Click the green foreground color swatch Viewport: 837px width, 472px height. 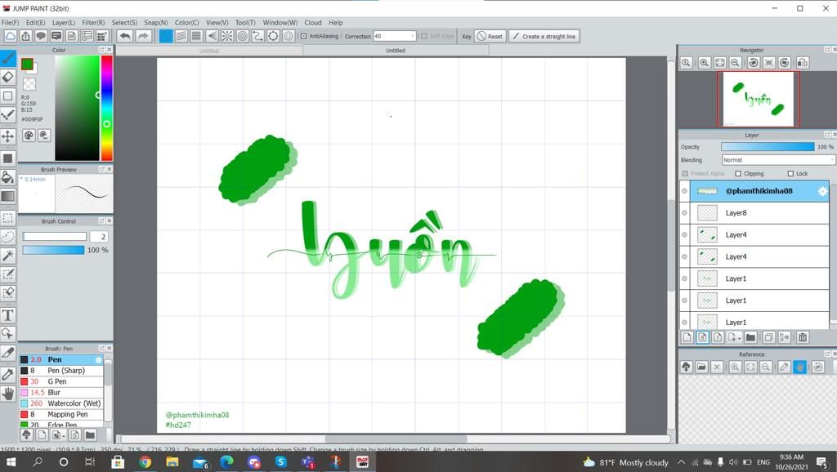pos(27,64)
